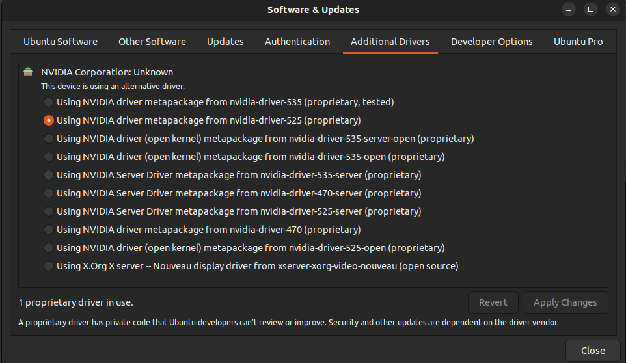The height and width of the screenshot is (363, 626).
Task: Choose nvidia-driver-535-server-open radio button
Action: 49,139
